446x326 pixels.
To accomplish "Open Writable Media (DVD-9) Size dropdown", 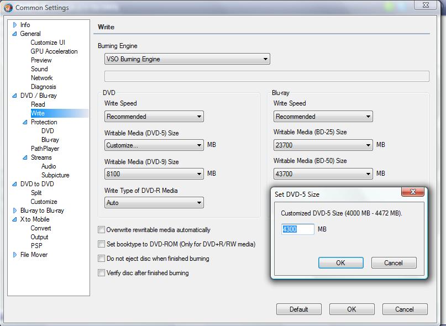I will 154,174.
